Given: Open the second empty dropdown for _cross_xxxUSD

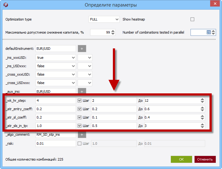Looking at the screenshot, I should coord(85,74).
